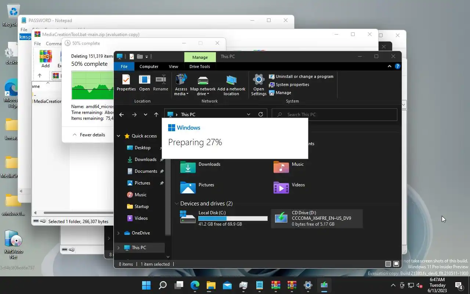Click Manage in the System group
The width and height of the screenshot is (470, 294).
tap(280, 93)
